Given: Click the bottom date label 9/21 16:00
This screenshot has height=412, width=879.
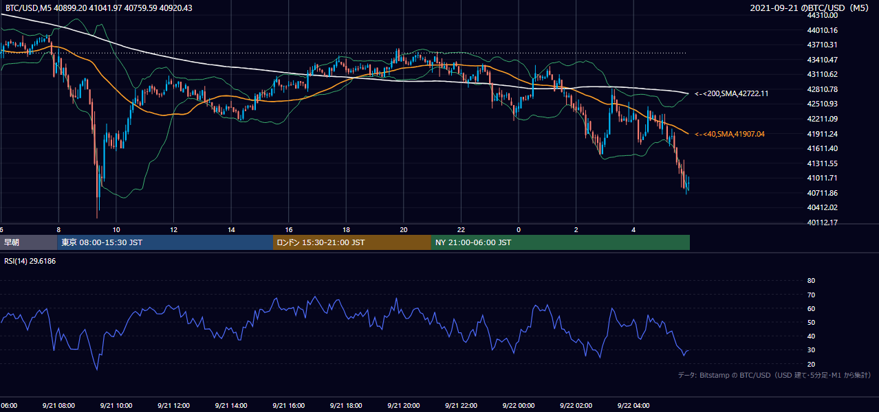Looking at the screenshot, I should click(x=289, y=406).
